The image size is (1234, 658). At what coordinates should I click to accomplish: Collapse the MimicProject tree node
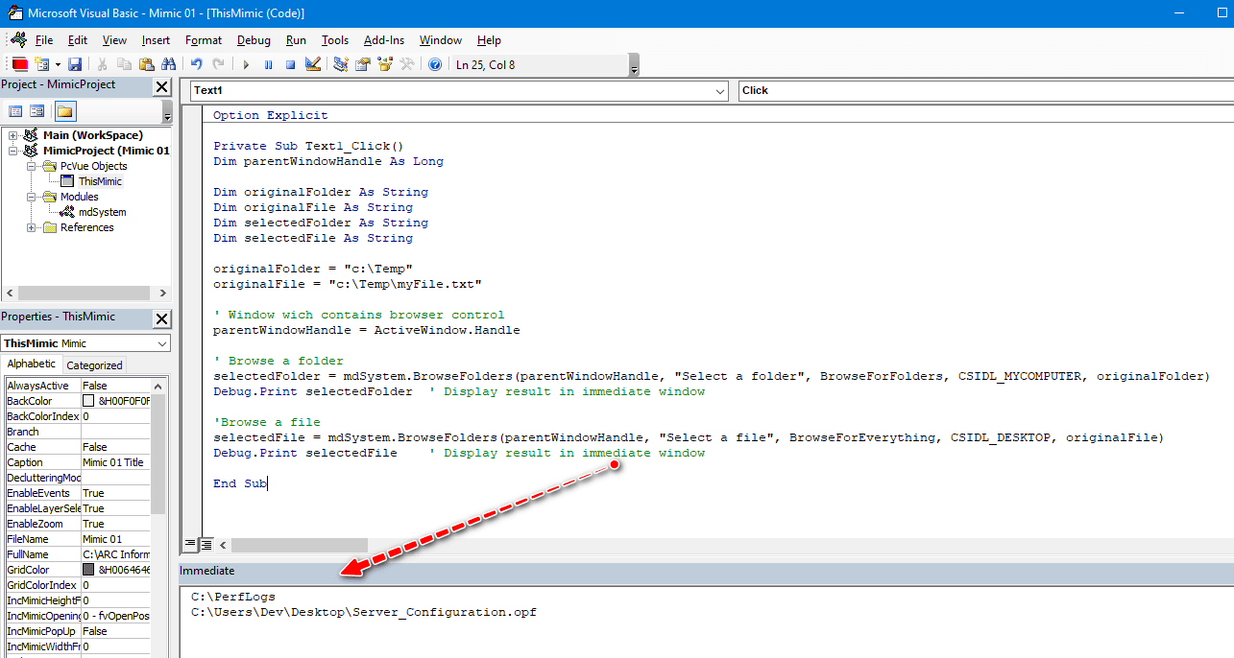click(13, 151)
